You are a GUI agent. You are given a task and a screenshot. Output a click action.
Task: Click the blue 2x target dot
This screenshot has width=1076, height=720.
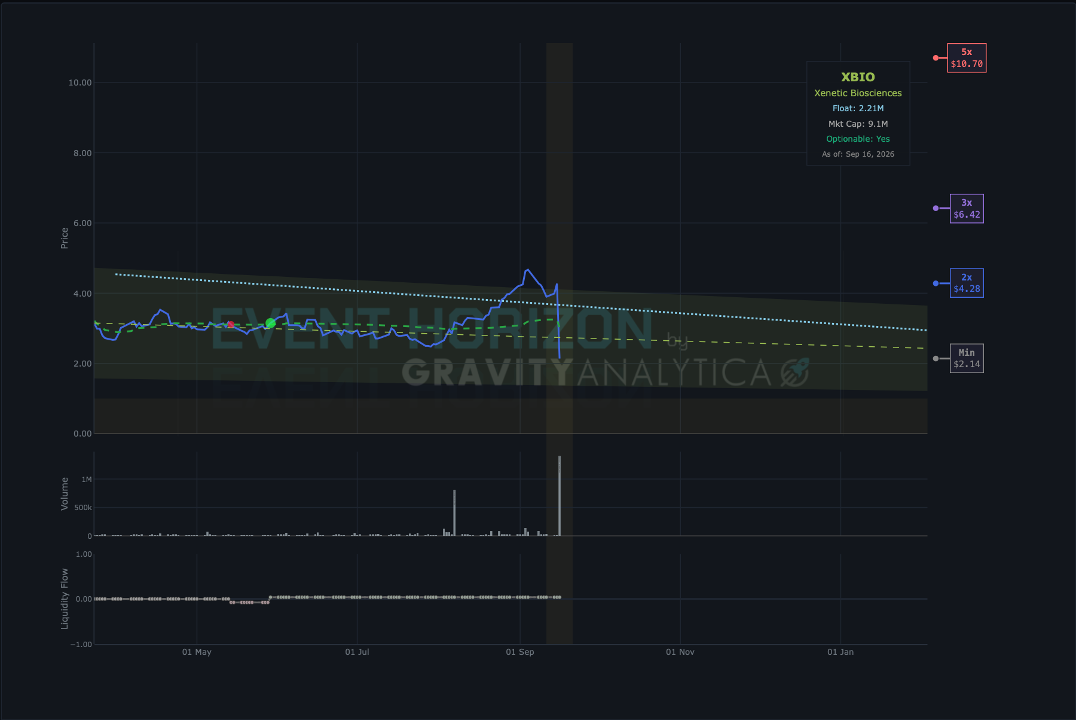pyautogui.click(x=936, y=283)
